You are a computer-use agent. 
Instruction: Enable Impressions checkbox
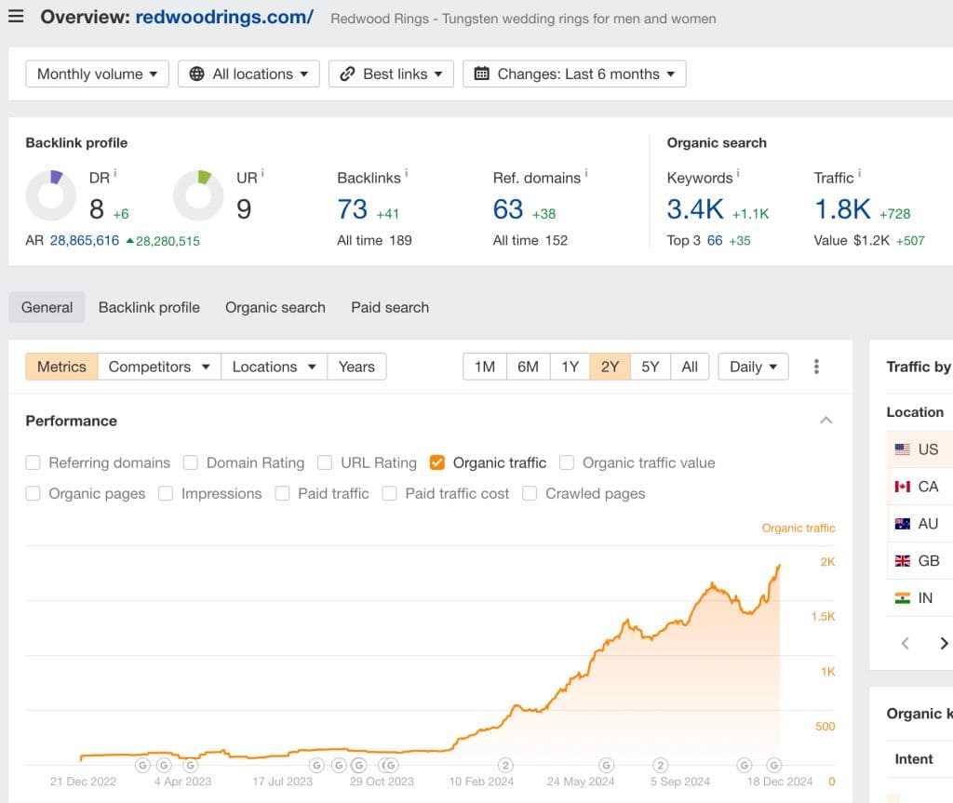point(166,493)
